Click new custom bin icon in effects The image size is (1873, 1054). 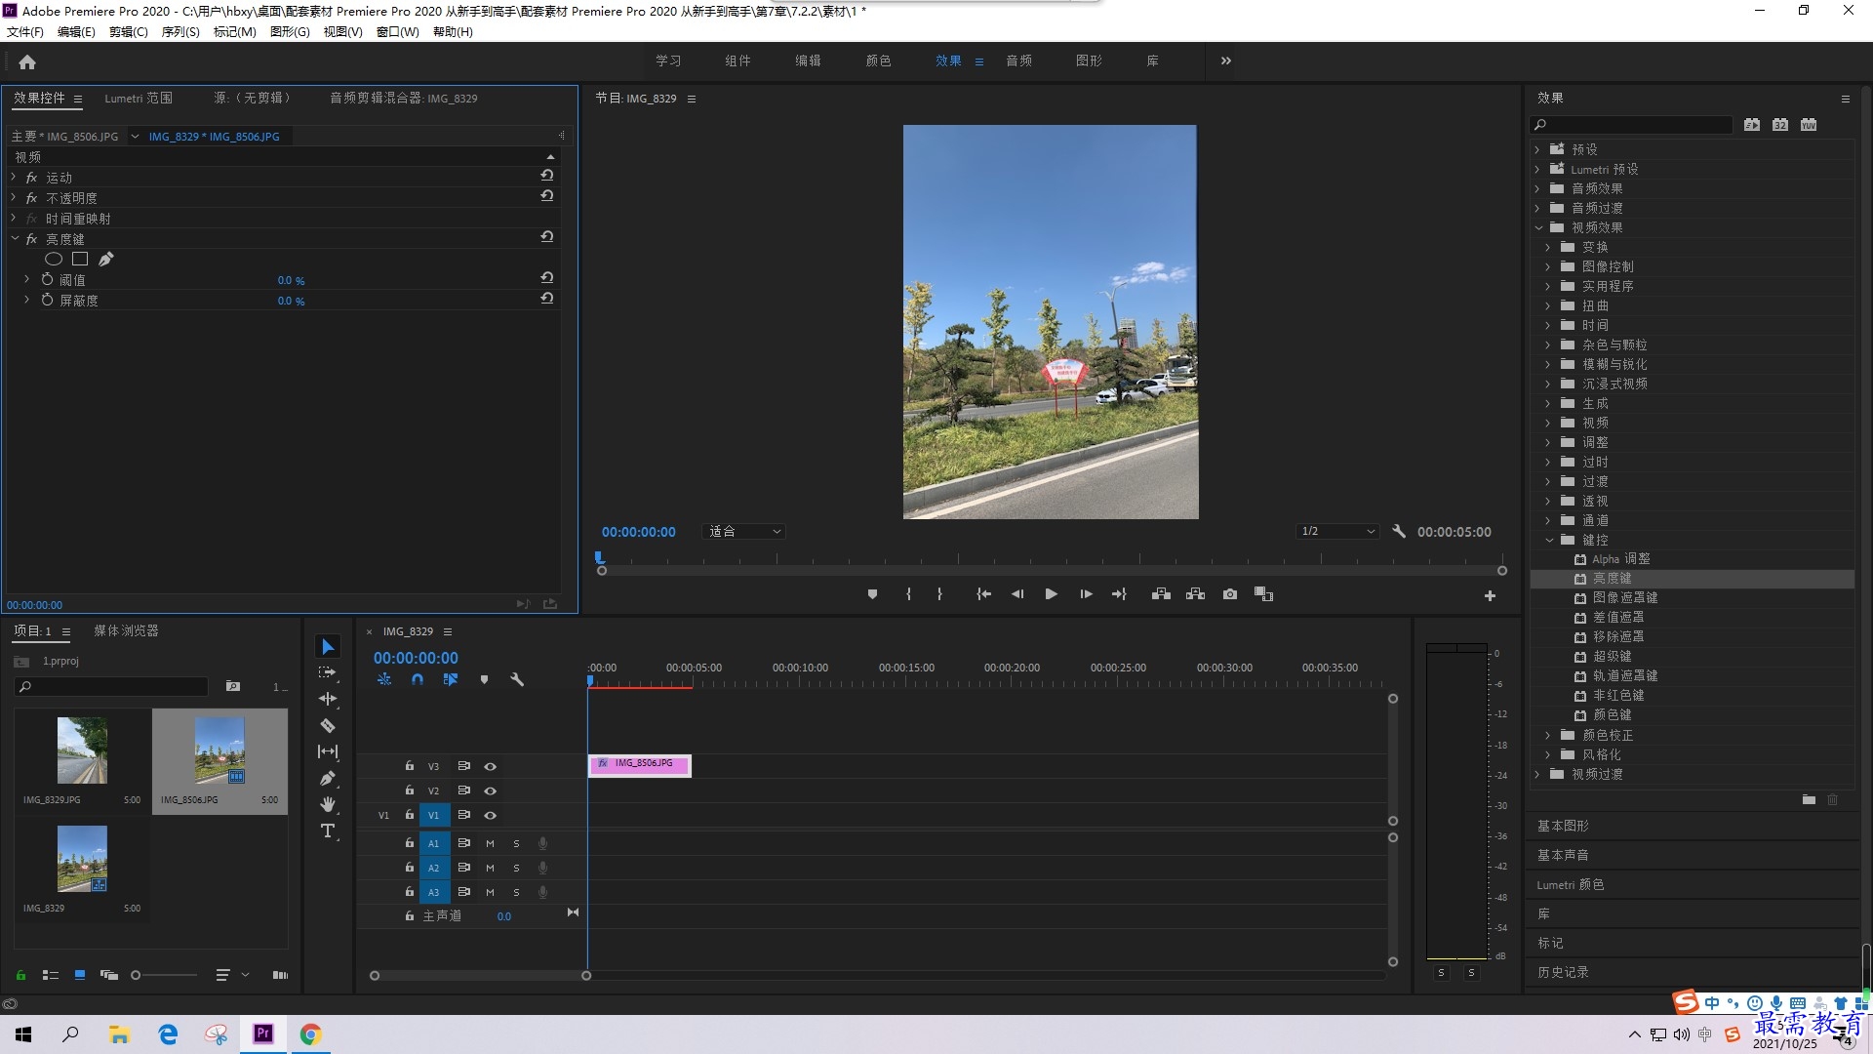[x=1809, y=799]
